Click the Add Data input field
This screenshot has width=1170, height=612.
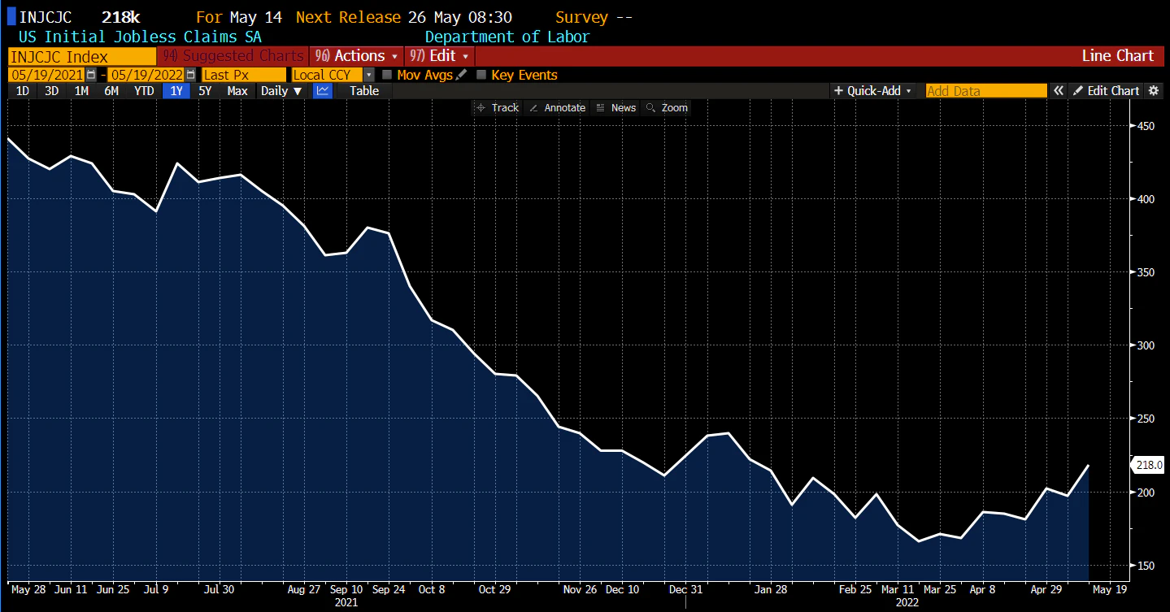pyautogui.click(x=985, y=91)
